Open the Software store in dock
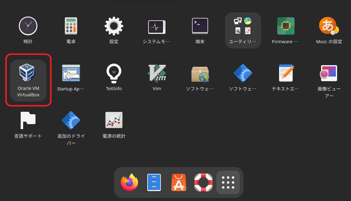The width and height of the screenshot is (351, 201). (179, 182)
